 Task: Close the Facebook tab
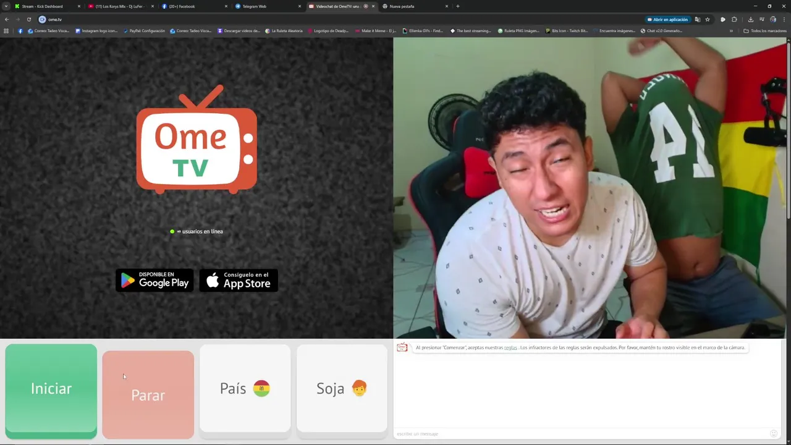pos(226,6)
